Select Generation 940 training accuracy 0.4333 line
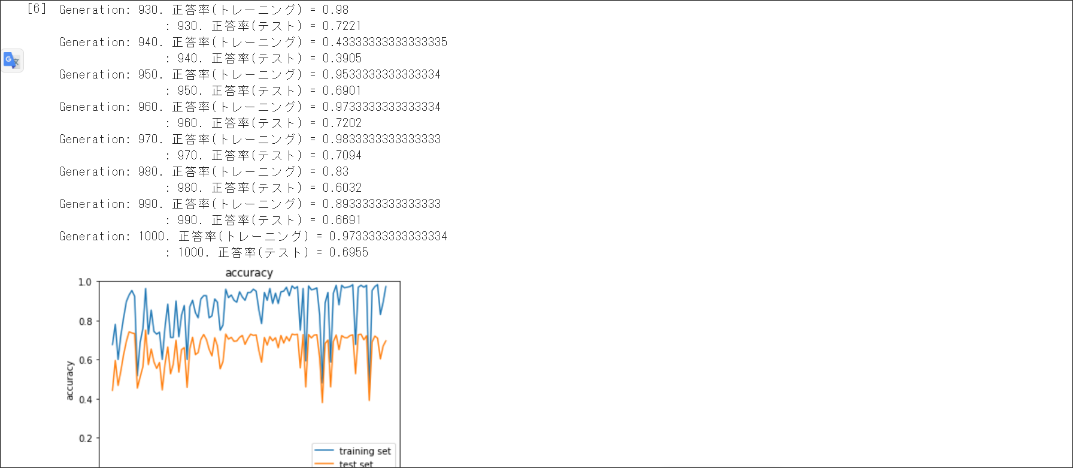 pos(253,42)
